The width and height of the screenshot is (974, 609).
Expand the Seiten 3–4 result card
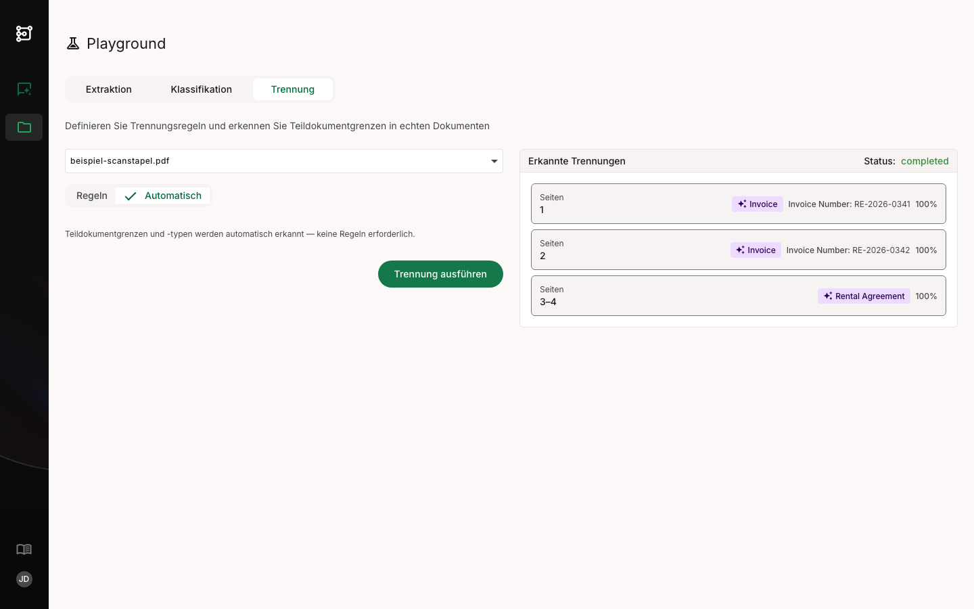pos(739,296)
